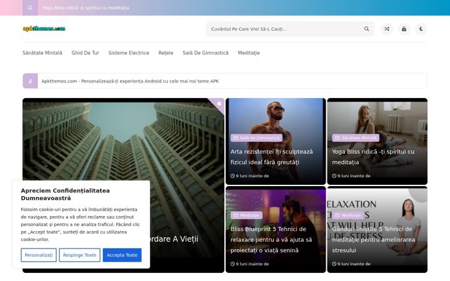The width and height of the screenshot is (450, 281).
Task: Open Sală De Gimnastică menu item
Action: tap(206, 53)
